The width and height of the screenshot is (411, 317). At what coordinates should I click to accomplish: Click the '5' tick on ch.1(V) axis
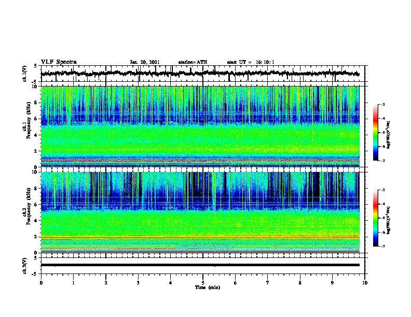coord(35,66)
